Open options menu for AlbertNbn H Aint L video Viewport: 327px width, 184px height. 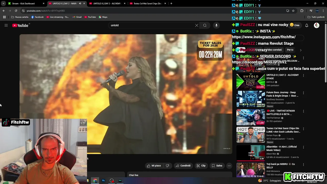tap(303, 147)
